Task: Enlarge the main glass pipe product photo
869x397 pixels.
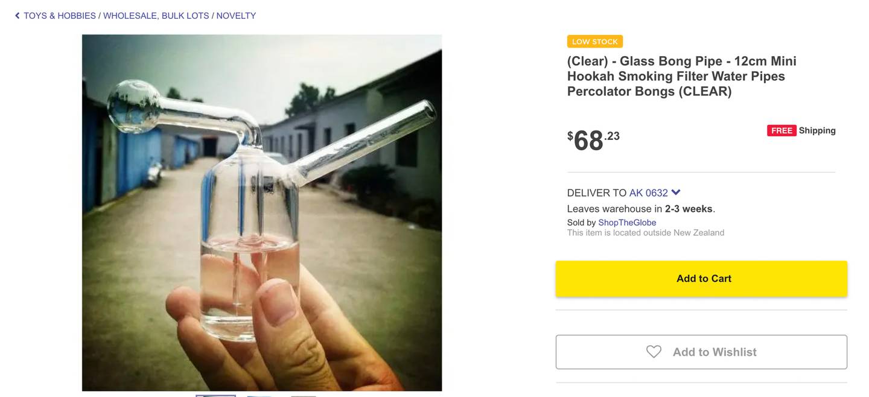Action: coord(262,212)
